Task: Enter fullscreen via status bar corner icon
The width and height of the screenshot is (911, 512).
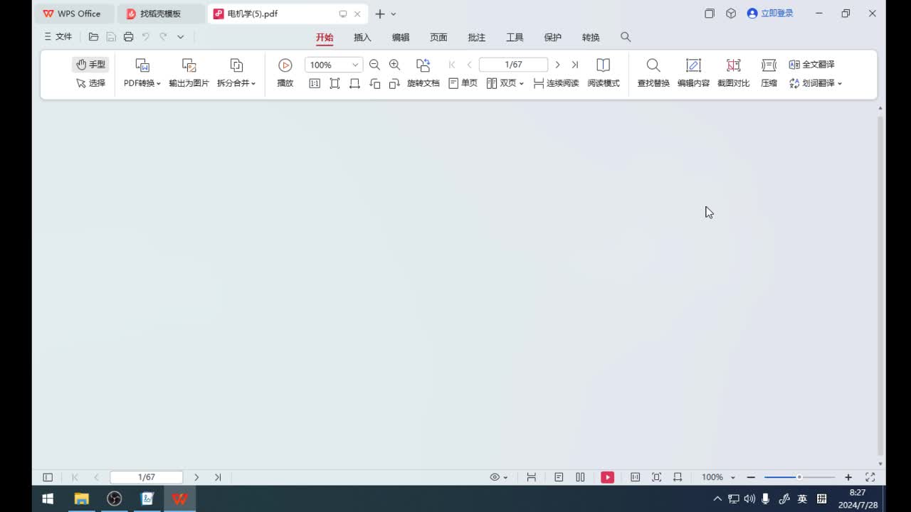Action: point(870,477)
